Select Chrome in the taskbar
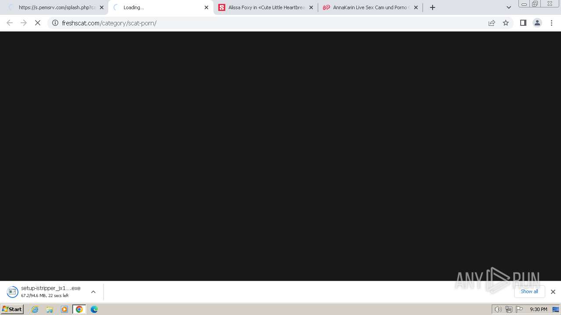 [79, 309]
